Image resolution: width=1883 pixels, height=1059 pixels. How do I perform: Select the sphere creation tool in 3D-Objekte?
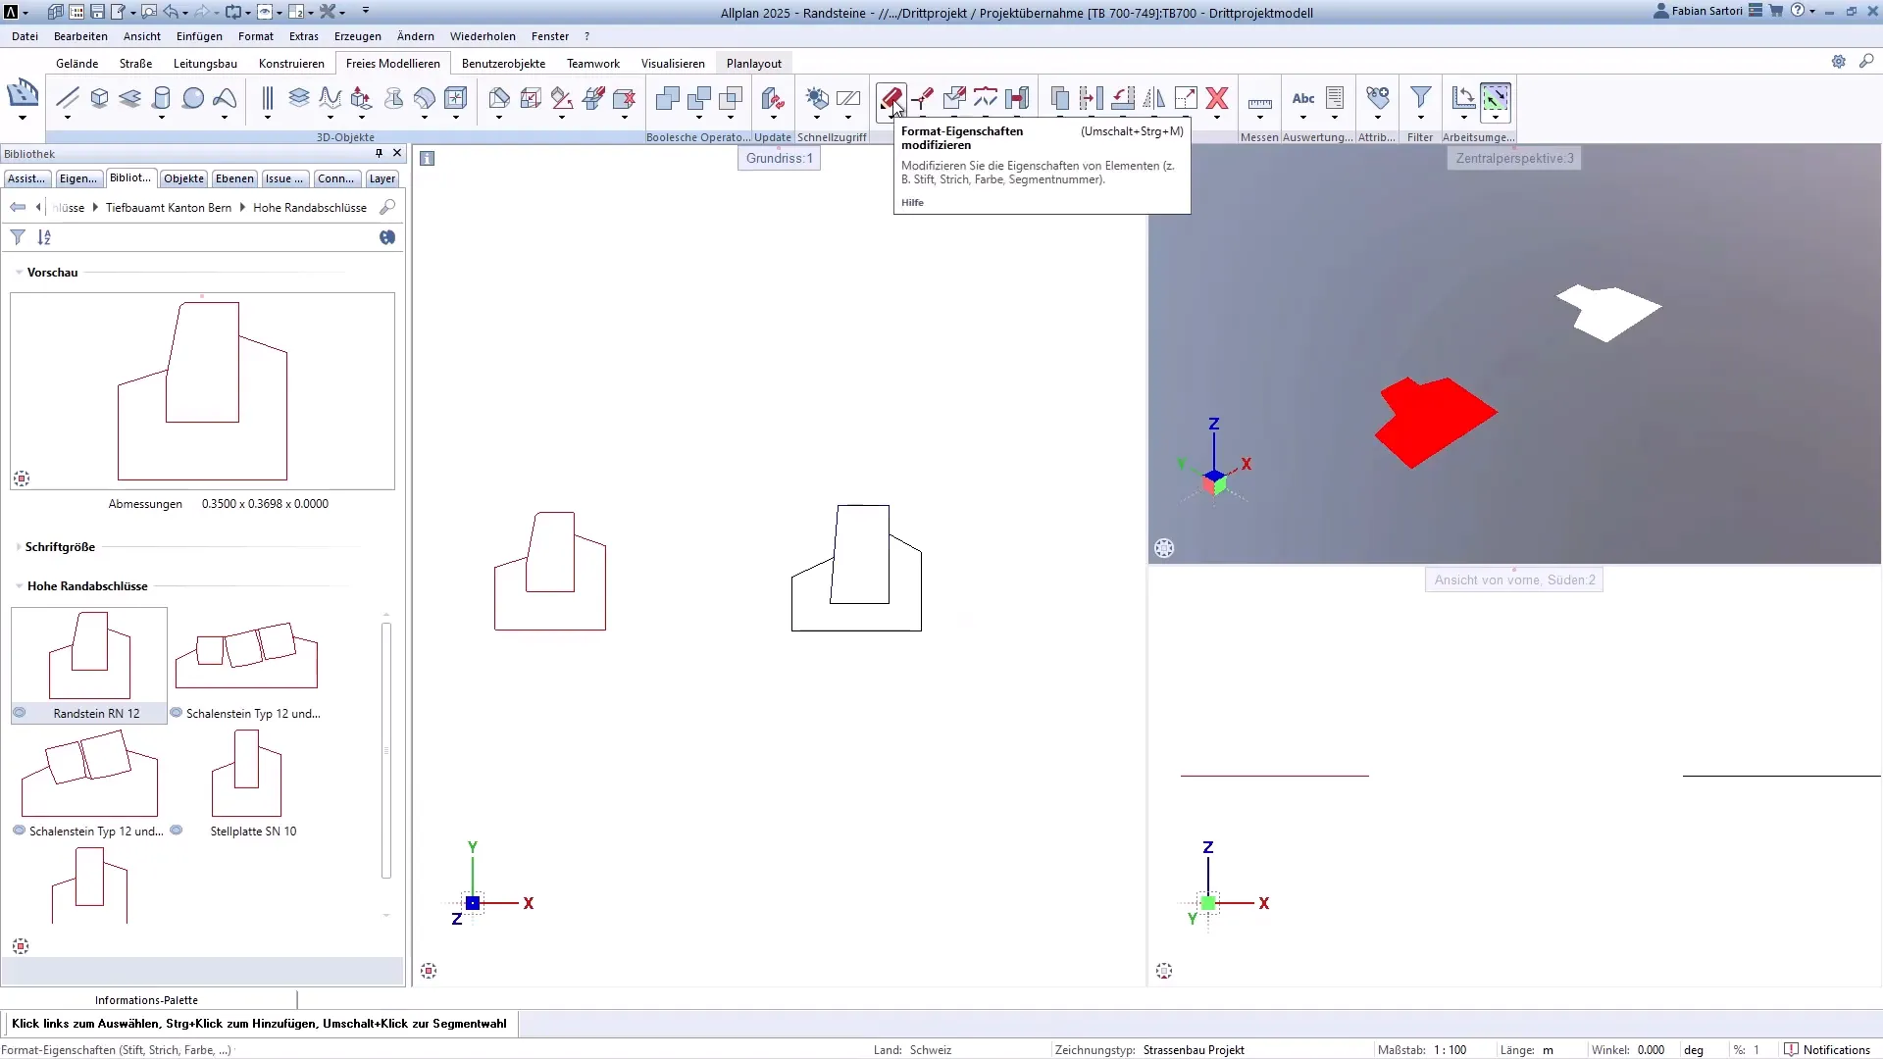(x=192, y=98)
